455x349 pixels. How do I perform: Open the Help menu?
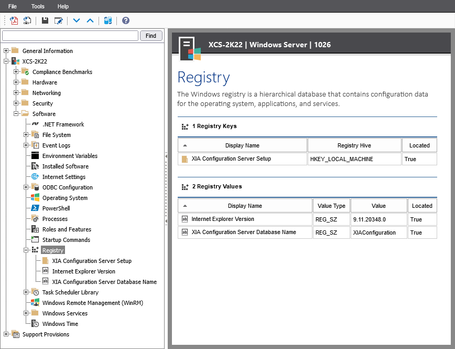point(63,6)
